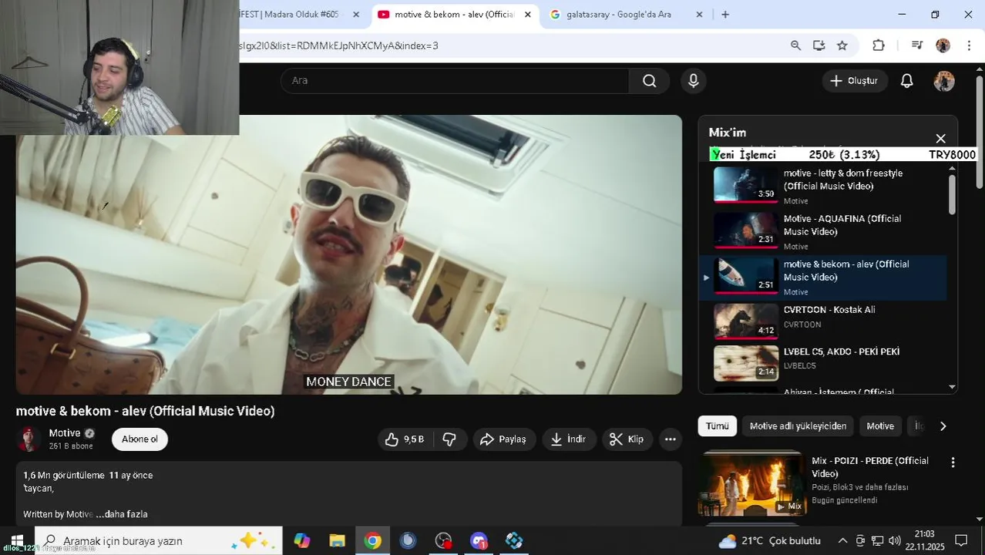The width and height of the screenshot is (985, 555).
Task: Click the playlist panel scrollbar
Action: (x=953, y=195)
